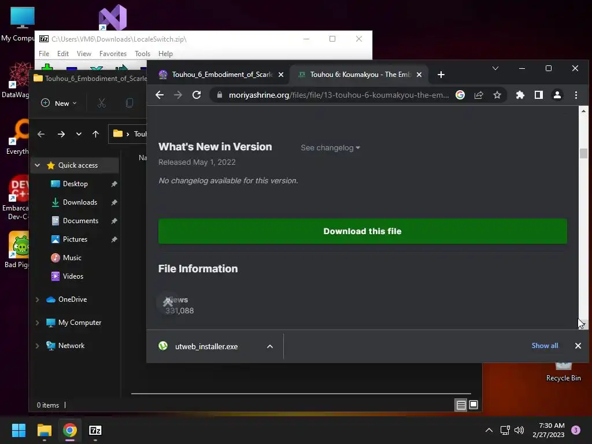Open a new Chrome tab
The image size is (592, 444).
(x=441, y=75)
